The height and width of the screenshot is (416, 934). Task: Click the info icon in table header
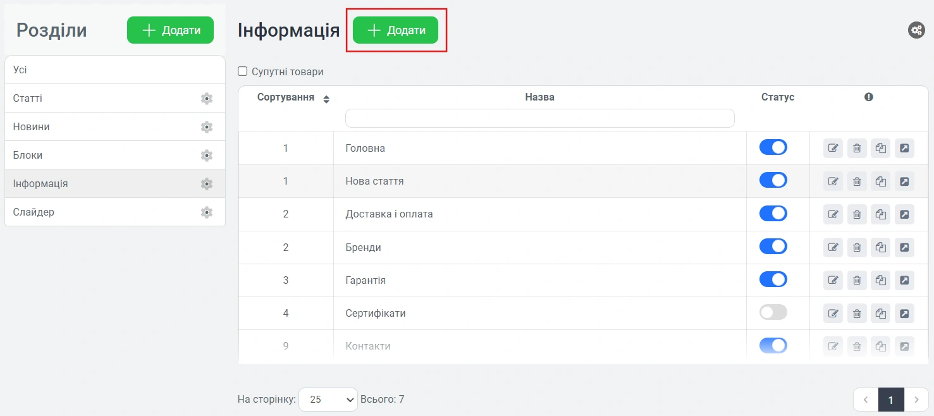tap(869, 97)
